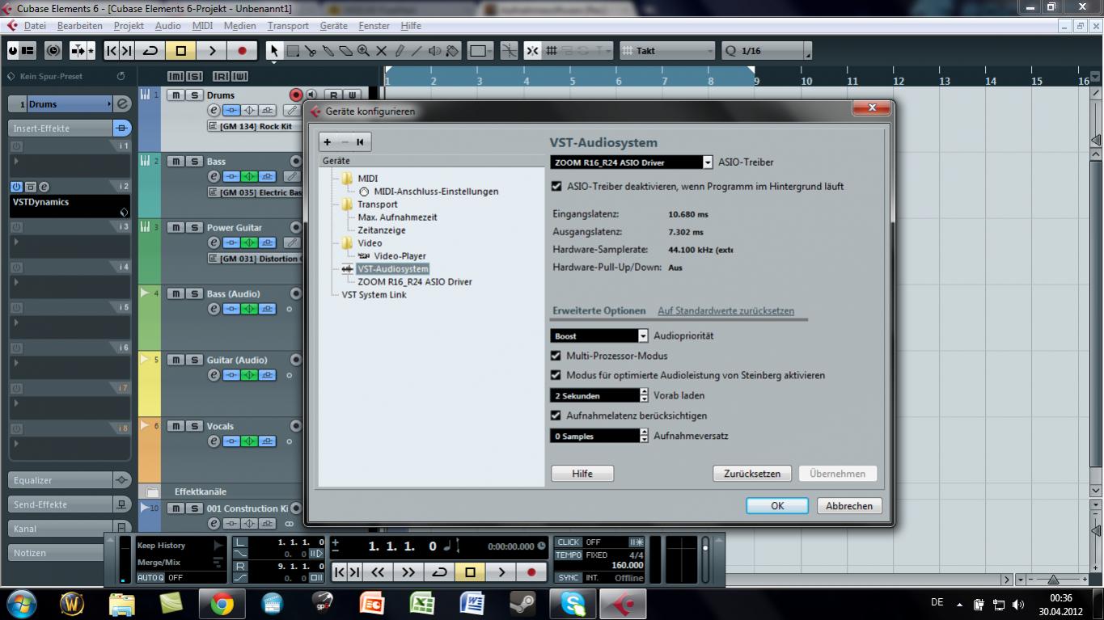Select 'MIDI-Anschluss-Einstellungen' tree item

point(436,192)
